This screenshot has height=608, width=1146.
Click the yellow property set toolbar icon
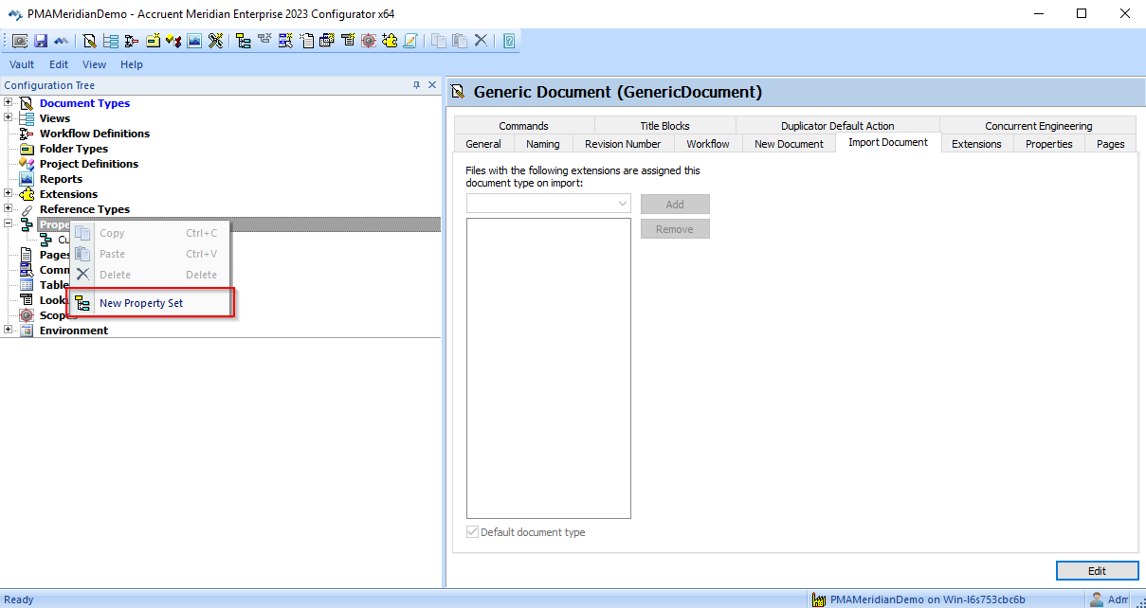(242, 41)
